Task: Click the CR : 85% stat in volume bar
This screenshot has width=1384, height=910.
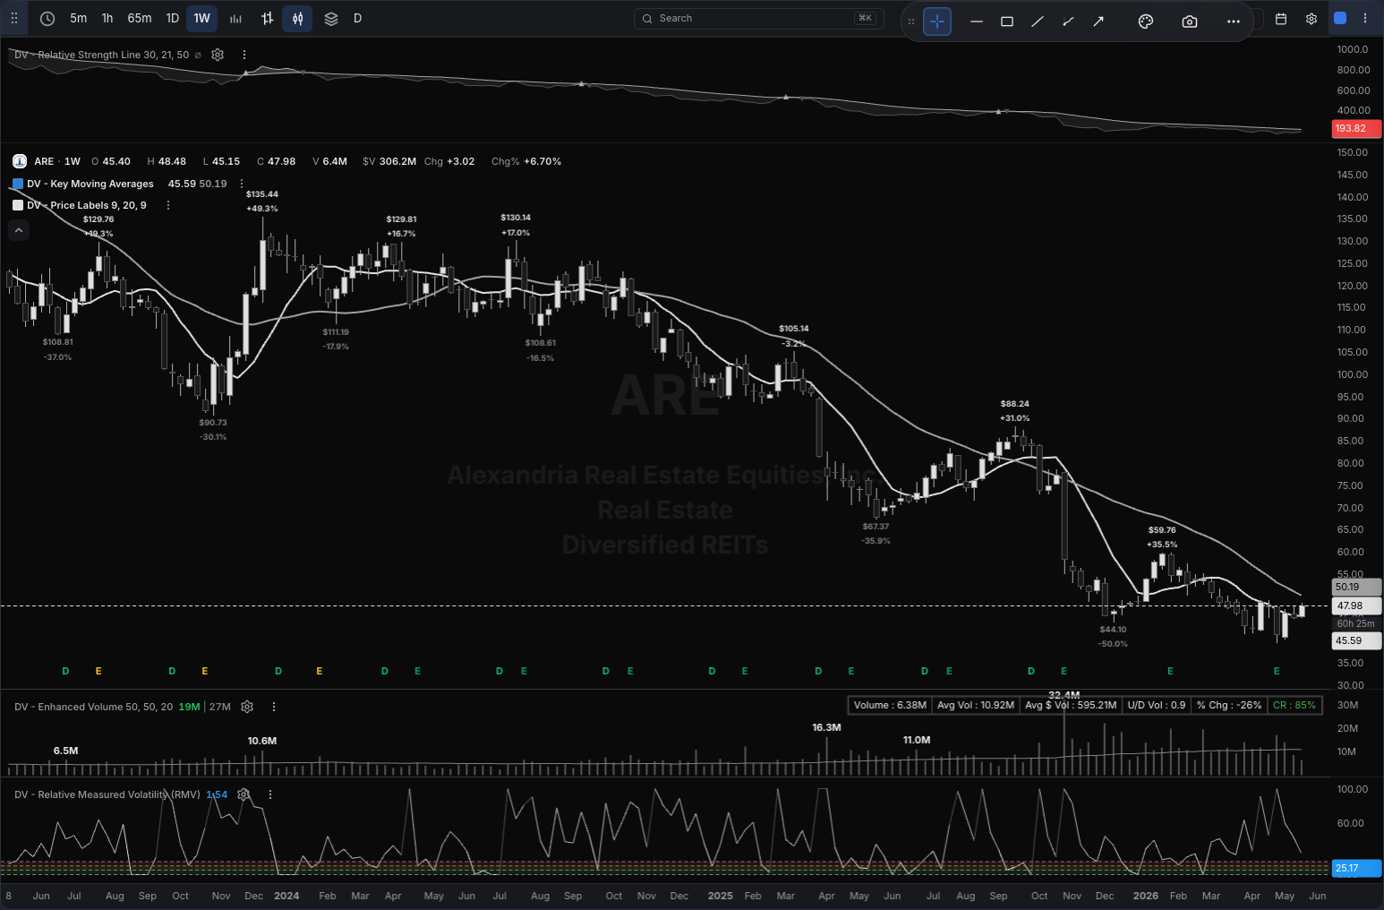Action: [1294, 705]
